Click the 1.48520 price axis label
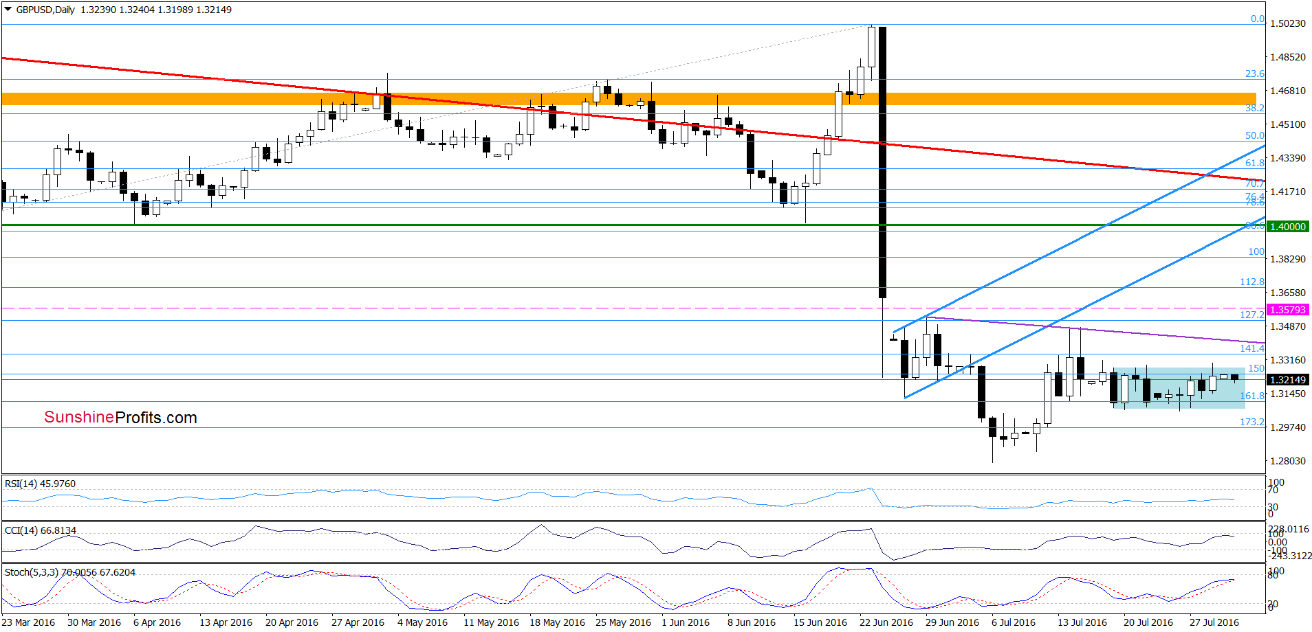Screen dimensions: 1312x632 (x=1287, y=57)
